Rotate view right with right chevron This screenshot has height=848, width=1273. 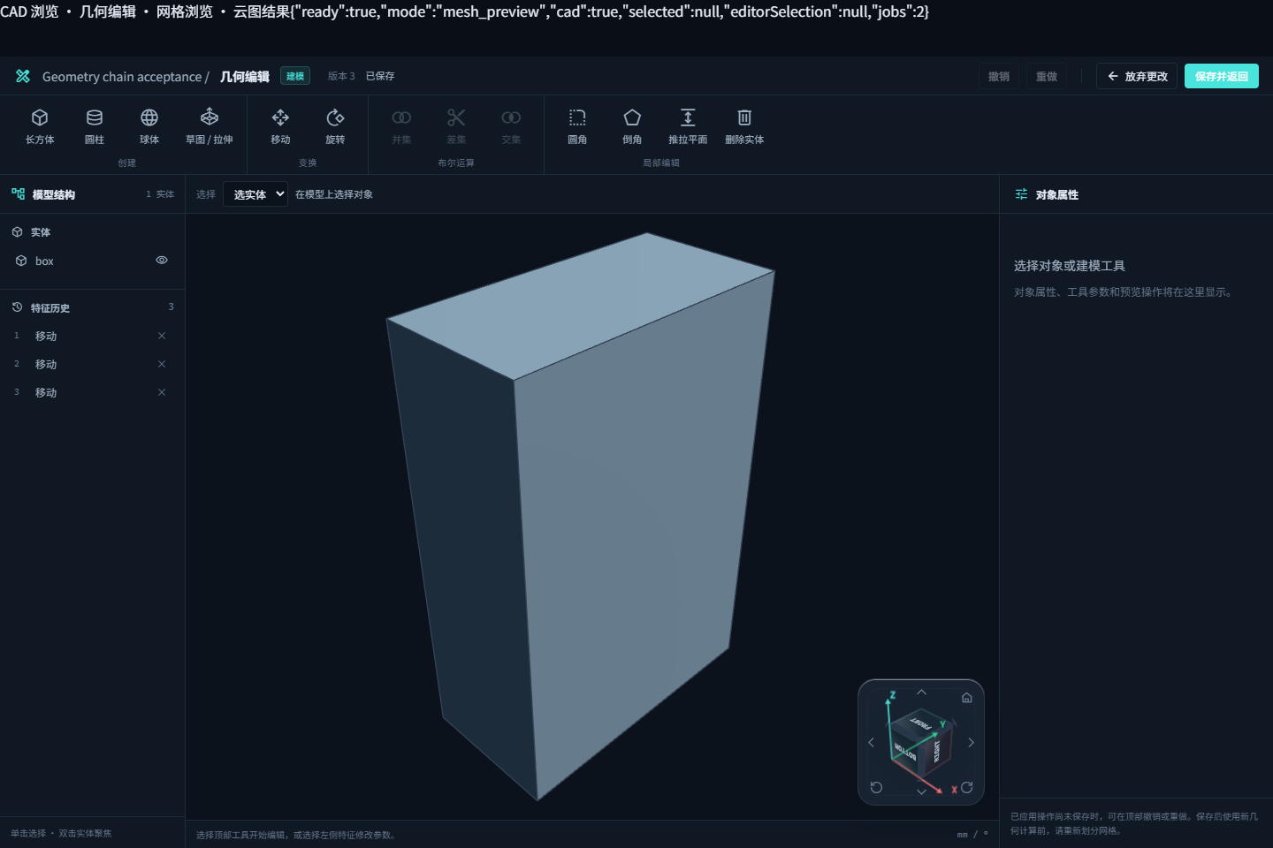971,742
